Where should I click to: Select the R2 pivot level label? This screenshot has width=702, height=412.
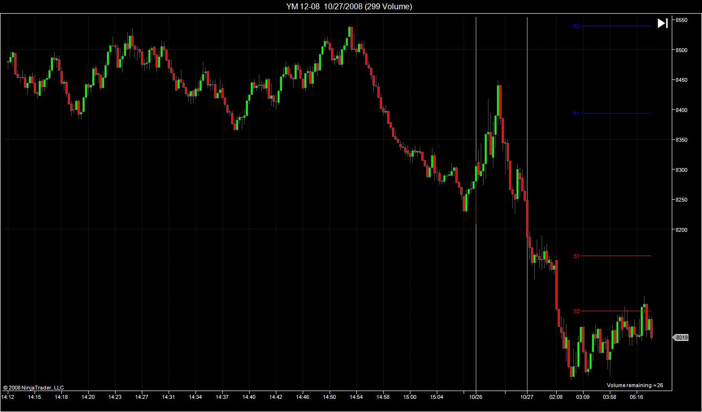tap(576, 26)
